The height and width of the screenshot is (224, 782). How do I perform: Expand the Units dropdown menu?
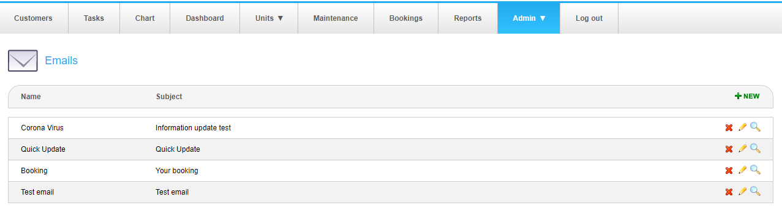[x=269, y=18]
